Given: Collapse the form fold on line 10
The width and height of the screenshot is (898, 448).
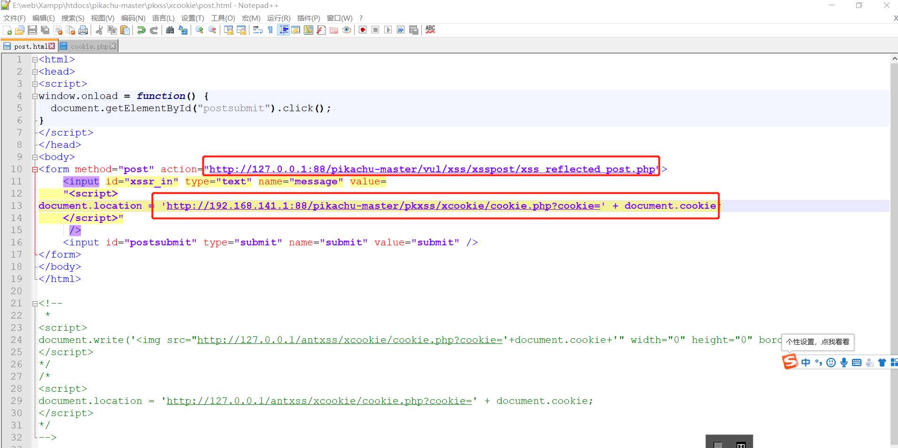Looking at the screenshot, I should (x=35, y=169).
